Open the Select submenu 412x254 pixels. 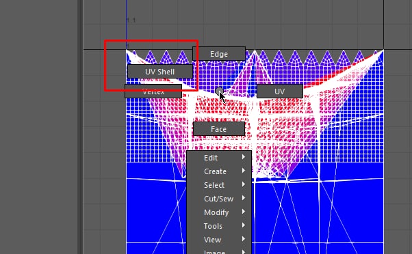pos(219,185)
